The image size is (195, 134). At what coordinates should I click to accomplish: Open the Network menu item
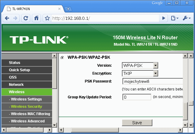[x=27, y=85]
